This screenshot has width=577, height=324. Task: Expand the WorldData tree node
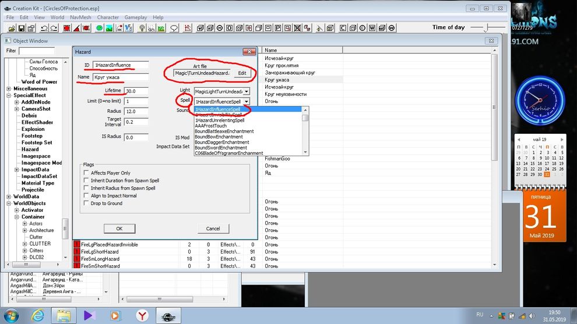tap(9, 197)
